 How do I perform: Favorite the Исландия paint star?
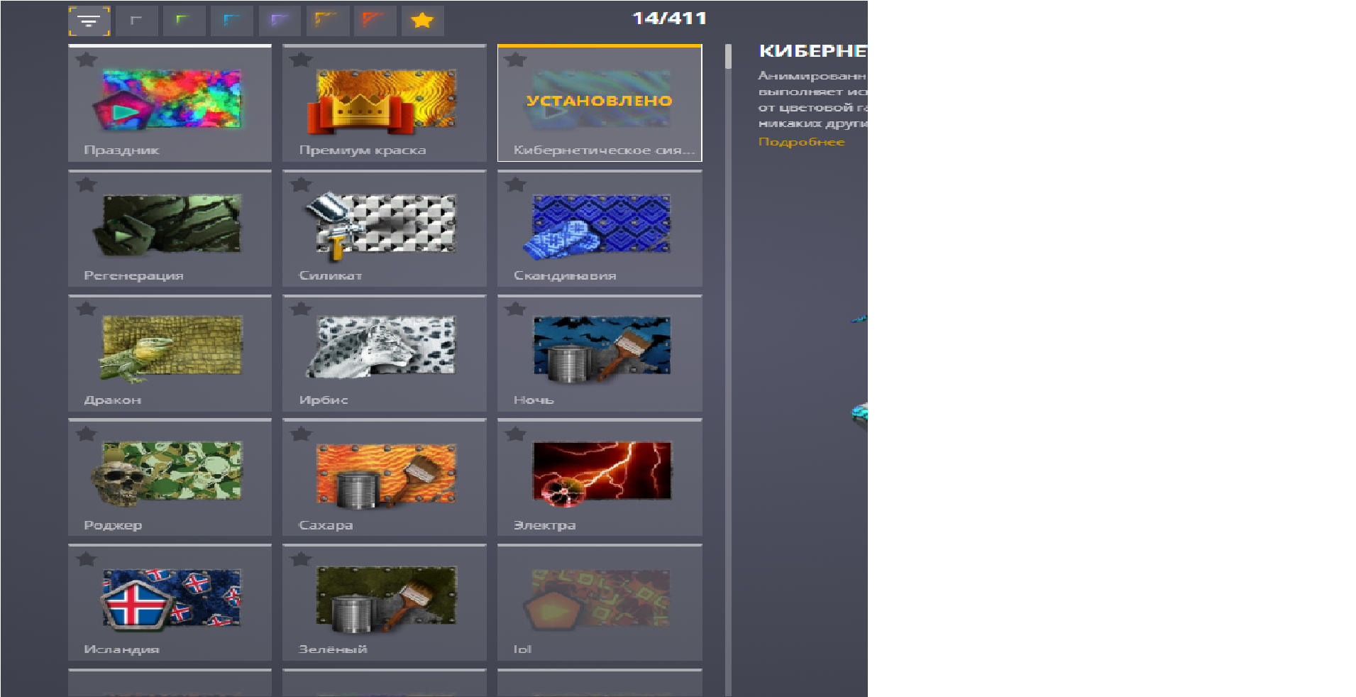[87, 559]
